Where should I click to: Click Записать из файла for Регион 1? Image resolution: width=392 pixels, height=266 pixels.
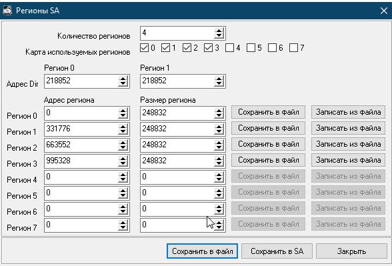coord(348,128)
